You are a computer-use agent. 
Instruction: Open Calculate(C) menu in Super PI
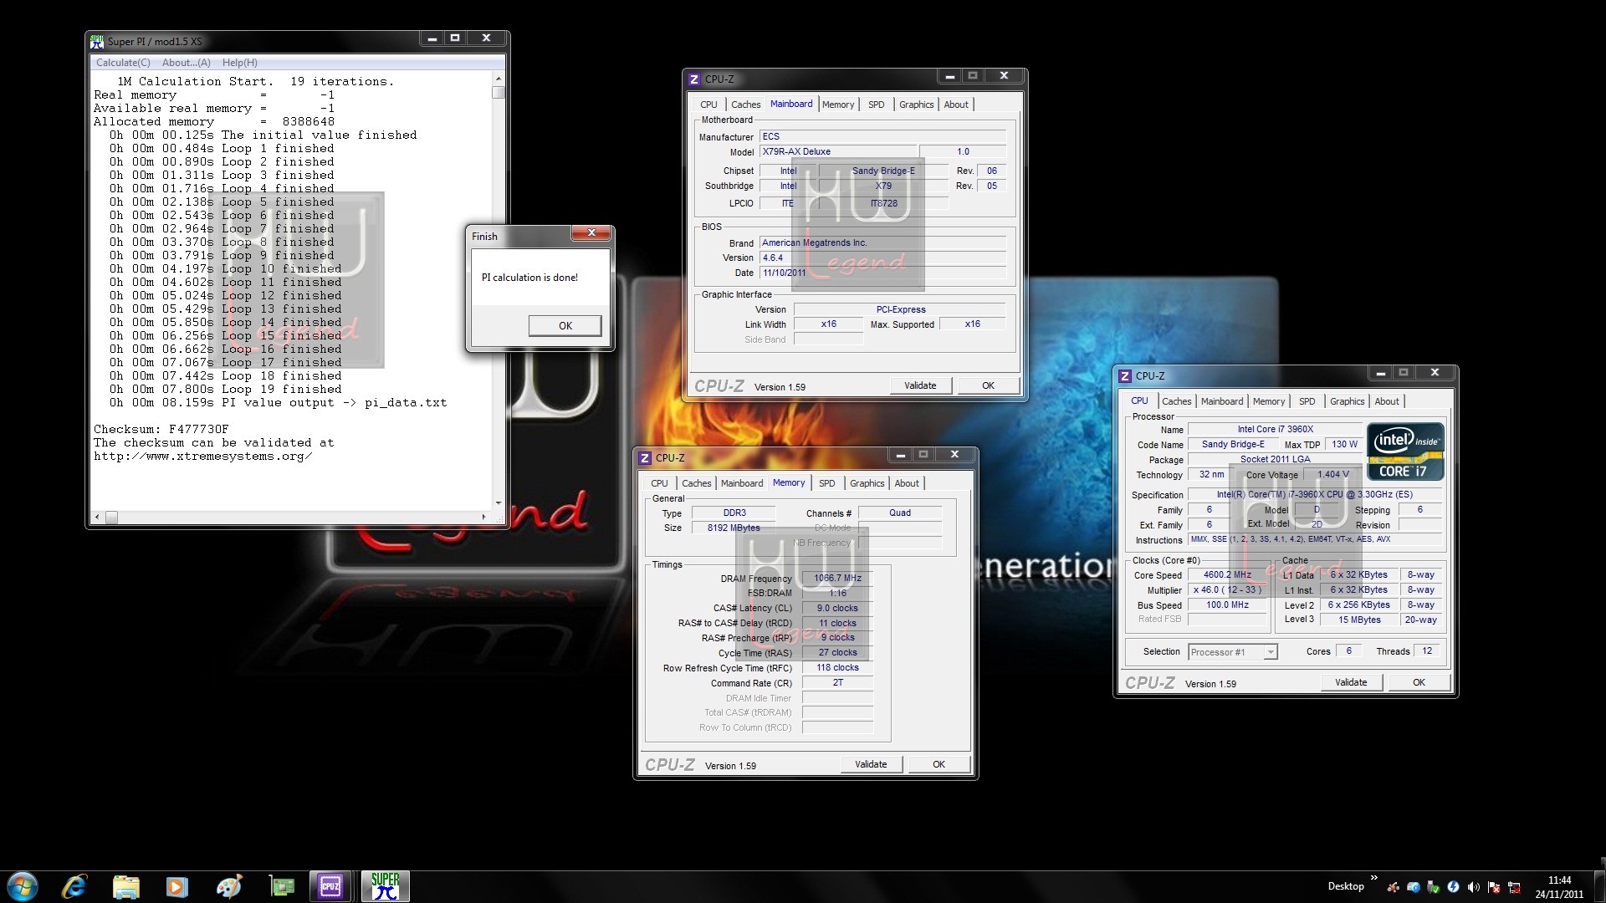(x=123, y=63)
